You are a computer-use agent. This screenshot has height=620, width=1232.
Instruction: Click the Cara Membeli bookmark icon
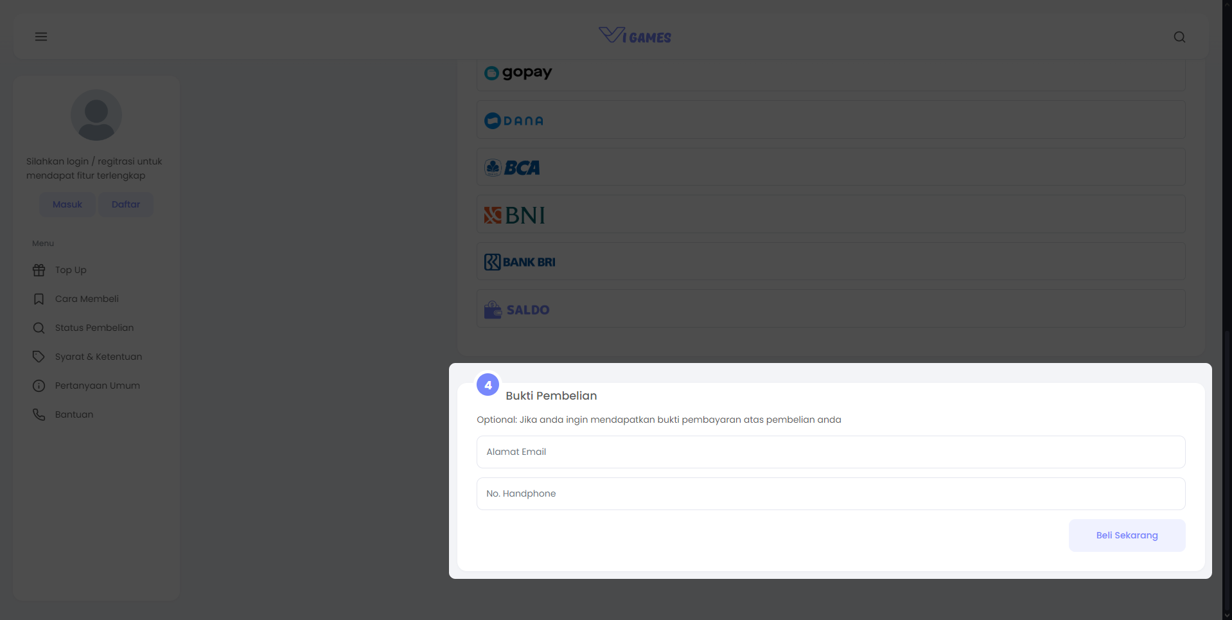[x=39, y=299]
